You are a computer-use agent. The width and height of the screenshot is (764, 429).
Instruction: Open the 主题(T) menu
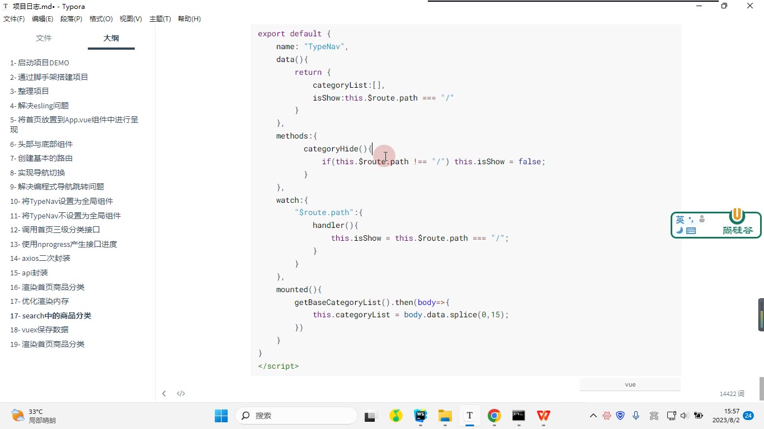coord(160,19)
